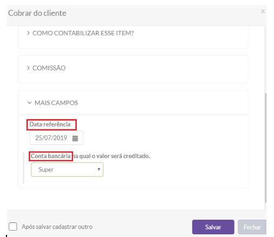Enable Após salvar cadastrar outro checkbox
This screenshot has width=274, height=237.
(13, 226)
